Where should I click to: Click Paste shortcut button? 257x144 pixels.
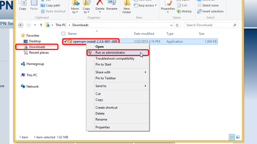click(x=53, y=11)
